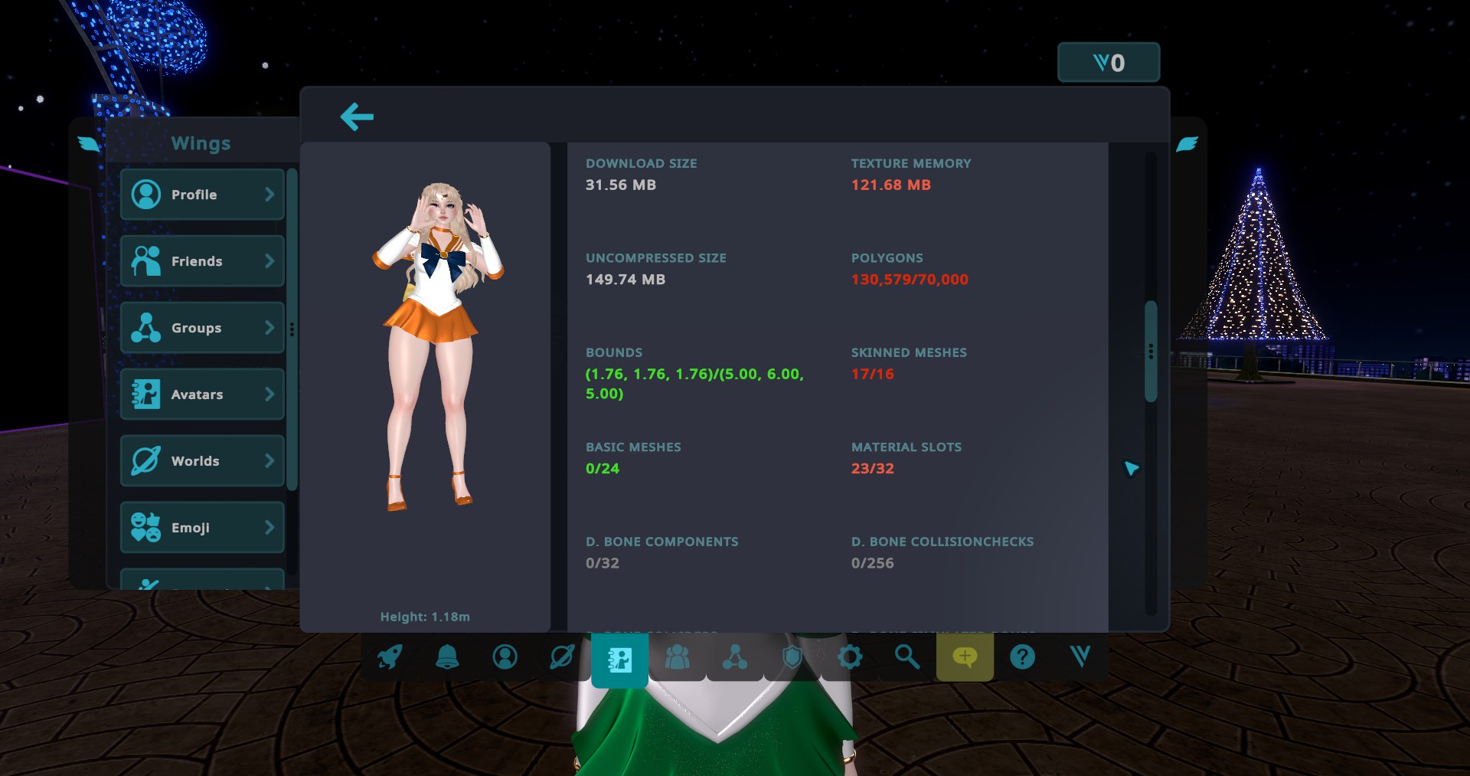Click the back arrow icon
Viewport: 1470px width, 776px height.
tap(357, 116)
